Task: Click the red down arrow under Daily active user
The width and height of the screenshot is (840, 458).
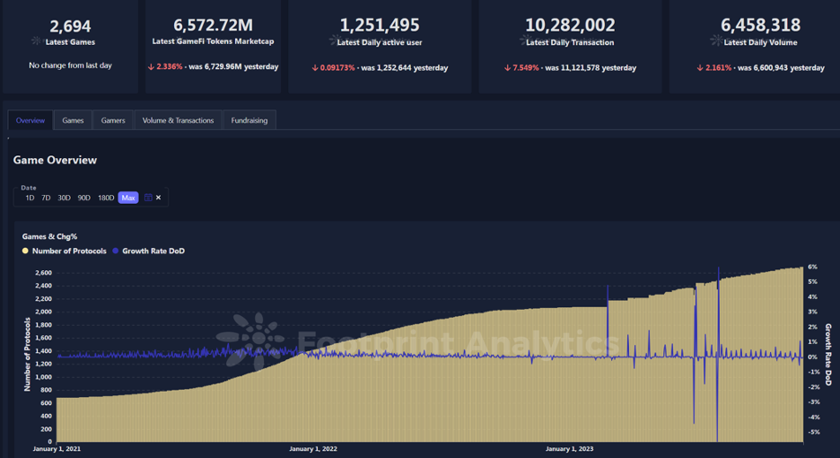Action: [x=315, y=67]
